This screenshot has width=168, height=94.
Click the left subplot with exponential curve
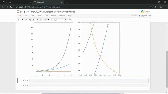pos(54,48)
